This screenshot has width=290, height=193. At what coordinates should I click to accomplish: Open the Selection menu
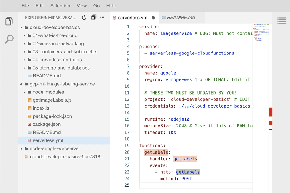point(60,6)
